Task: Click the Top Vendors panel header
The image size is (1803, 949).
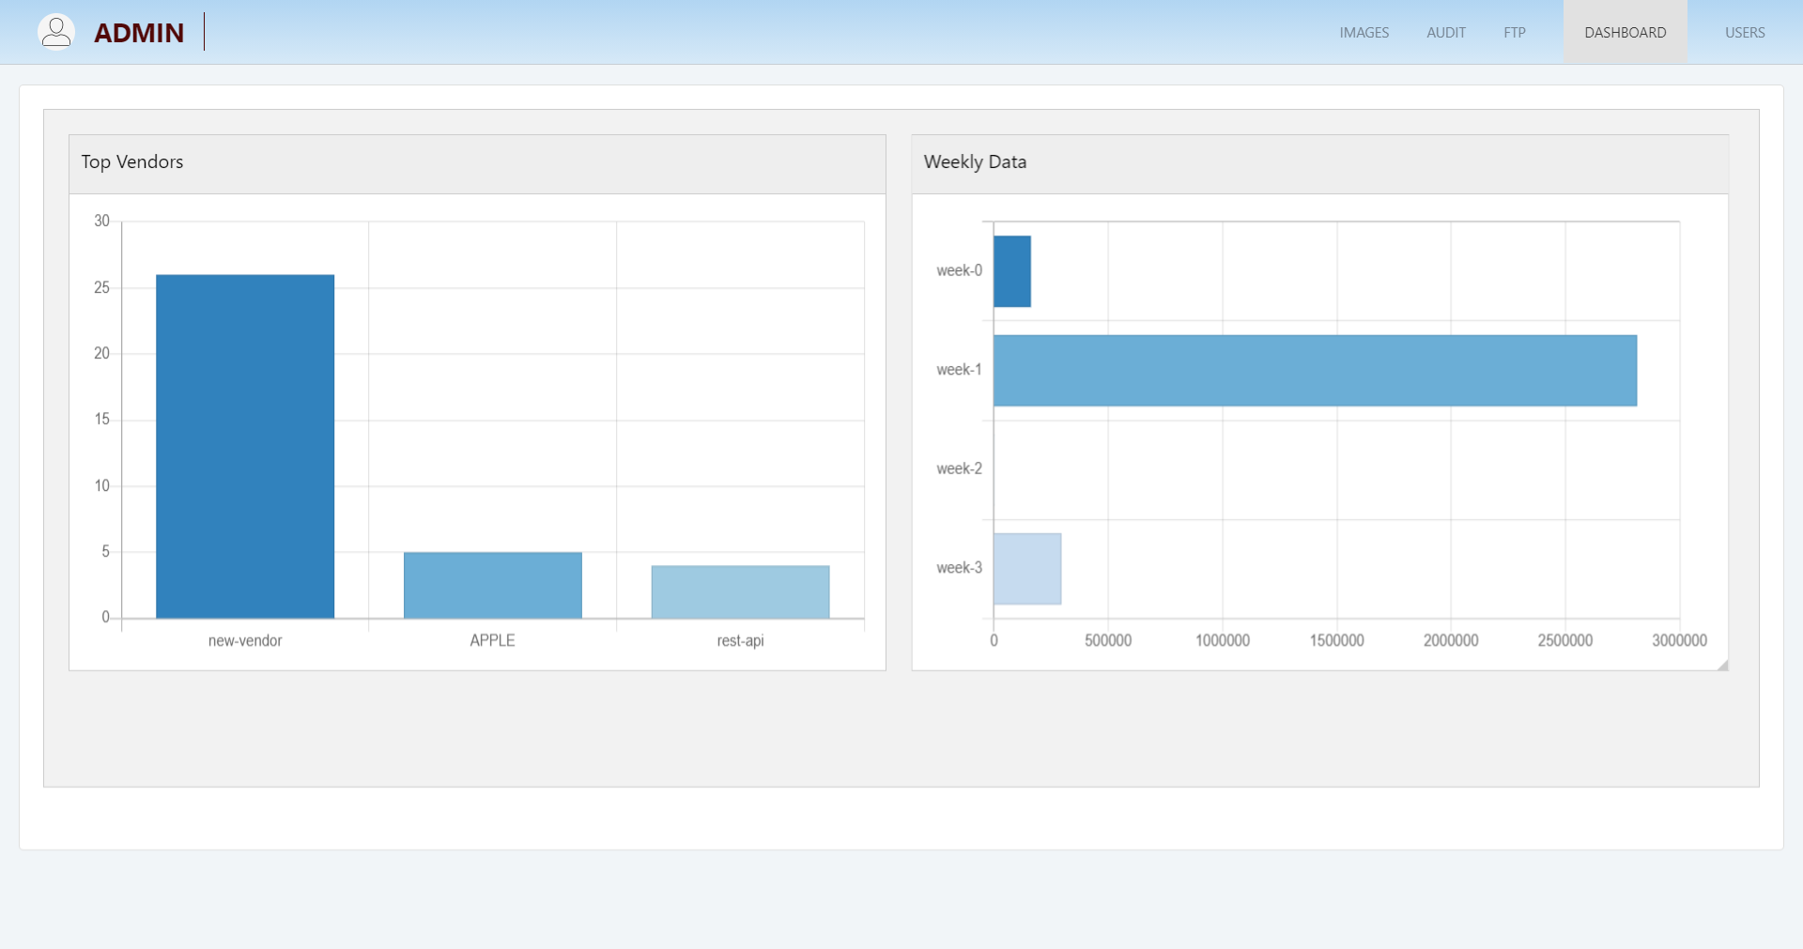Action: pos(477,162)
